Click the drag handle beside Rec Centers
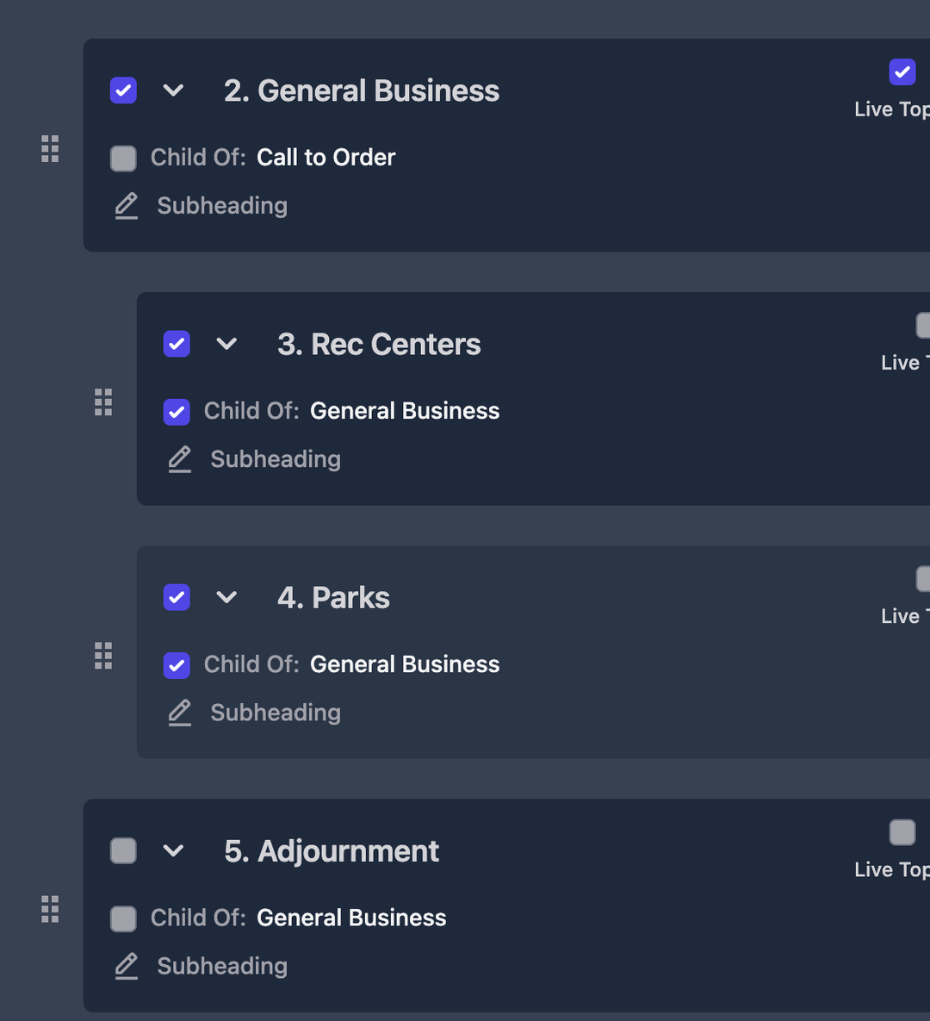 click(103, 402)
